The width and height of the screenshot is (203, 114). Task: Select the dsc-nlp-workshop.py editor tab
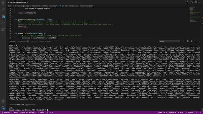pyautogui.click(x=18, y=2)
